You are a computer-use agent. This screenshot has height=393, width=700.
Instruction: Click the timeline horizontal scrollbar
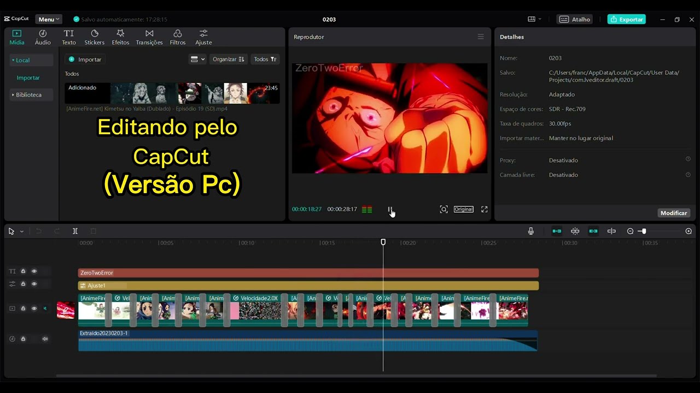(x=356, y=376)
